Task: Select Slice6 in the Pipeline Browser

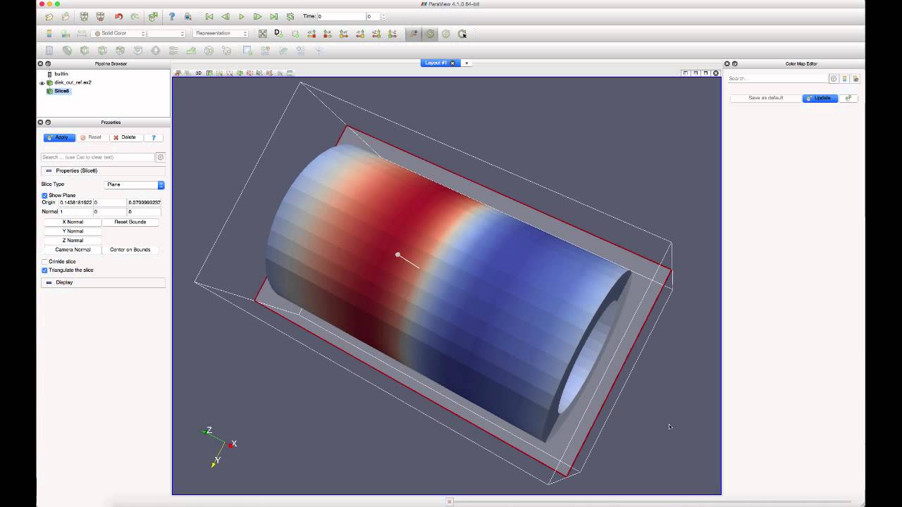Action: 62,91
